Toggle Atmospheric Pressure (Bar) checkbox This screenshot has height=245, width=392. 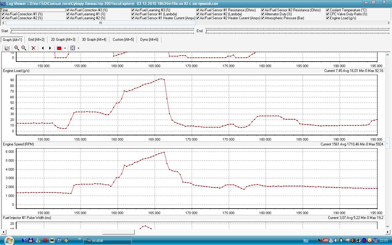(x=263, y=18)
